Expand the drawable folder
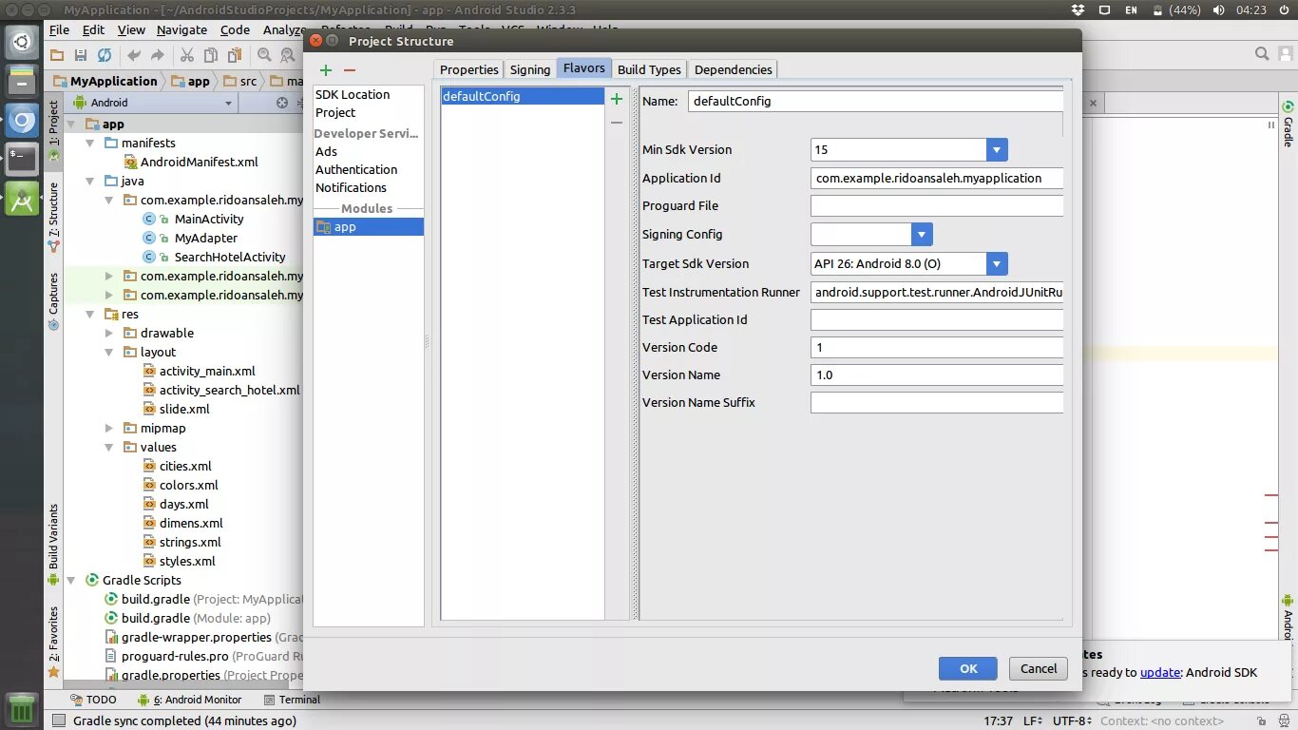The width and height of the screenshot is (1298, 730). coord(109,333)
